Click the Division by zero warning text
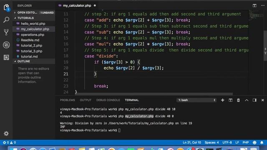The width and height of the screenshot is (267, 150). (126, 123)
